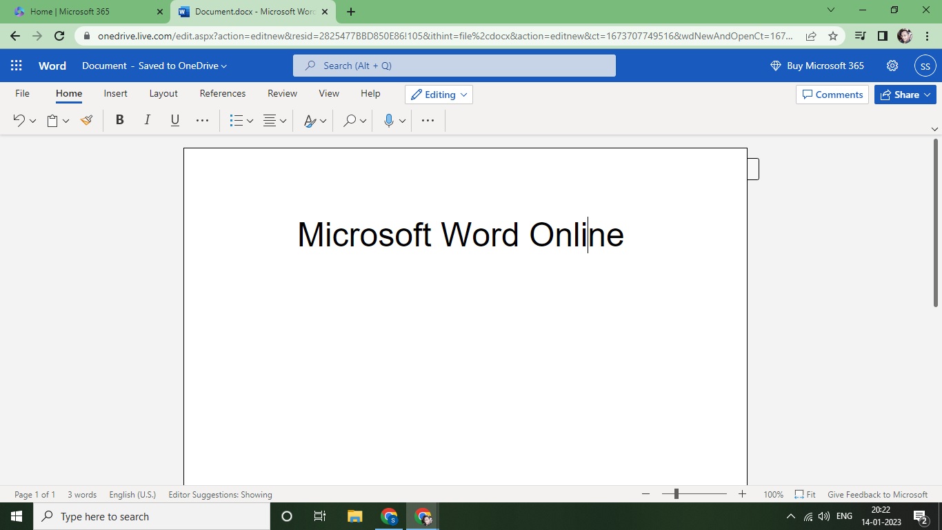
Task: Click the Styles icon in the ribbon
Action: tap(310, 121)
